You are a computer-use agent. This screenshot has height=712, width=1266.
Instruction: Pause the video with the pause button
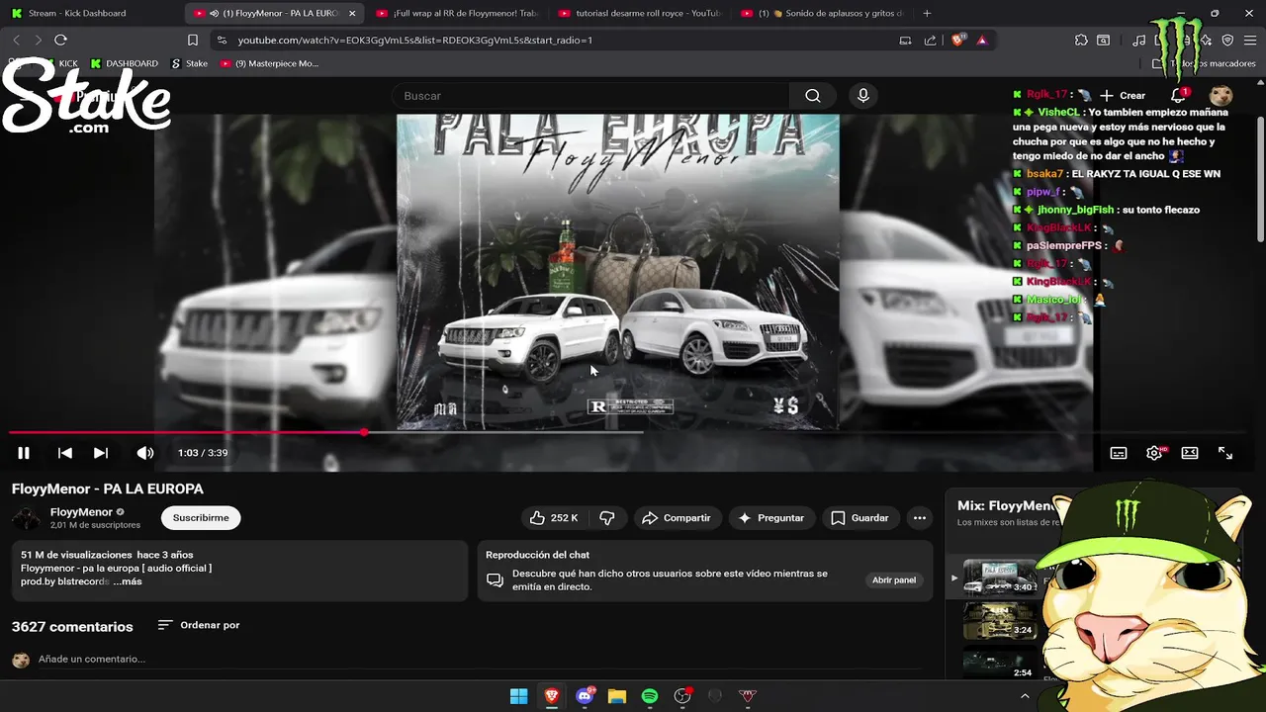(x=24, y=453)
